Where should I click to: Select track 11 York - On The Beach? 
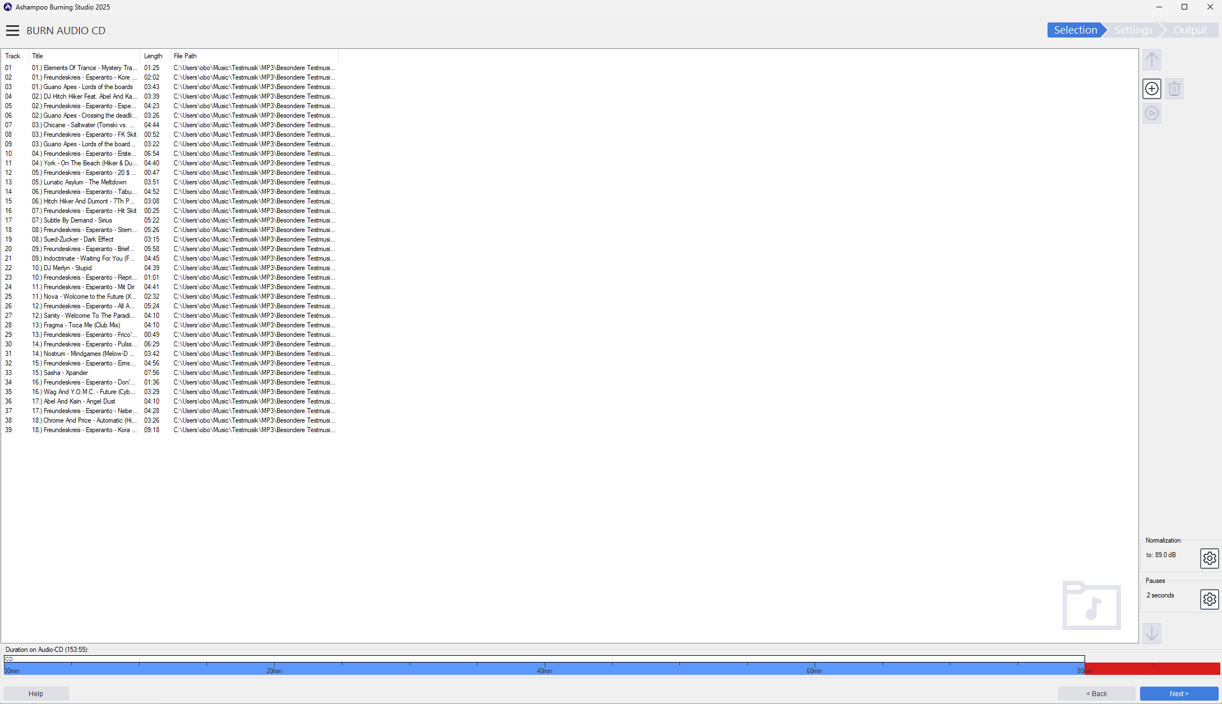(x=169, y=163)
